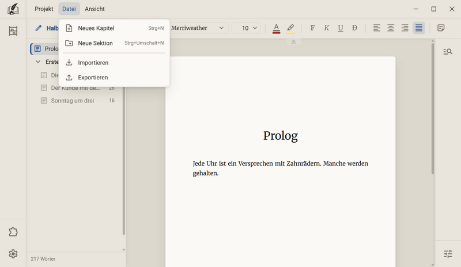This screenshot has height=267, width=461.
Task: Open settings gear in left sidebar
Action: pos(13,254)
